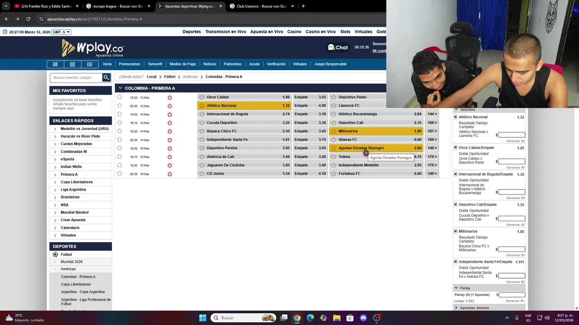Open File Explorer from the taskbar

(x=337, y=318)
